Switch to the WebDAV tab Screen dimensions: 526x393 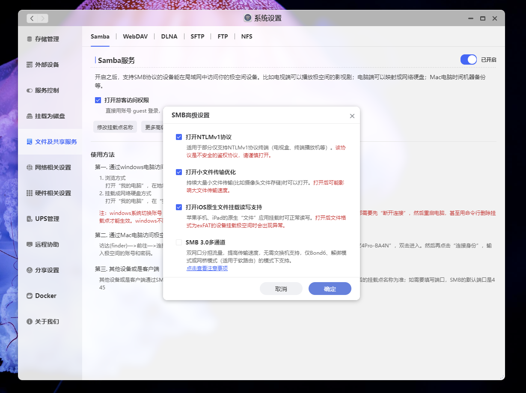[x=135, y=36]
